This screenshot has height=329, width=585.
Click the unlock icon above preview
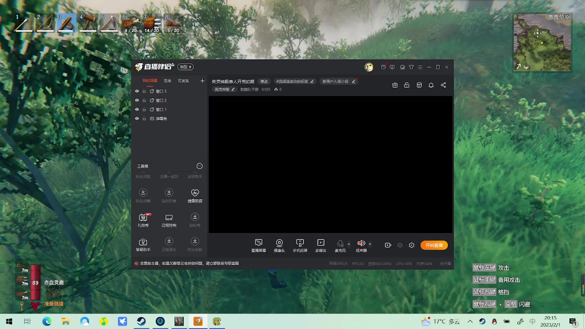[407, 85]
